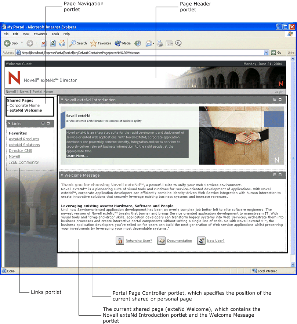Screen dimensions: 297x324
Task: Select exteNd Welcome shared page
Action: (26, 110)
